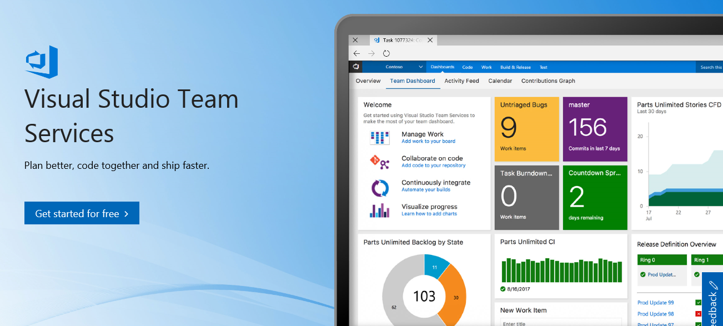Click the Search this field
Image resolution: width=723 pixels, height=326 pixels.
[x=709, y=67]
